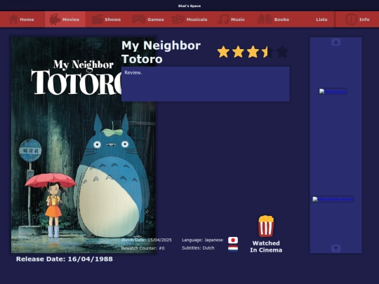This screenshot has width=379, height=284.
Task: Open the Movies section in the navbar
Action: [65, 20]
